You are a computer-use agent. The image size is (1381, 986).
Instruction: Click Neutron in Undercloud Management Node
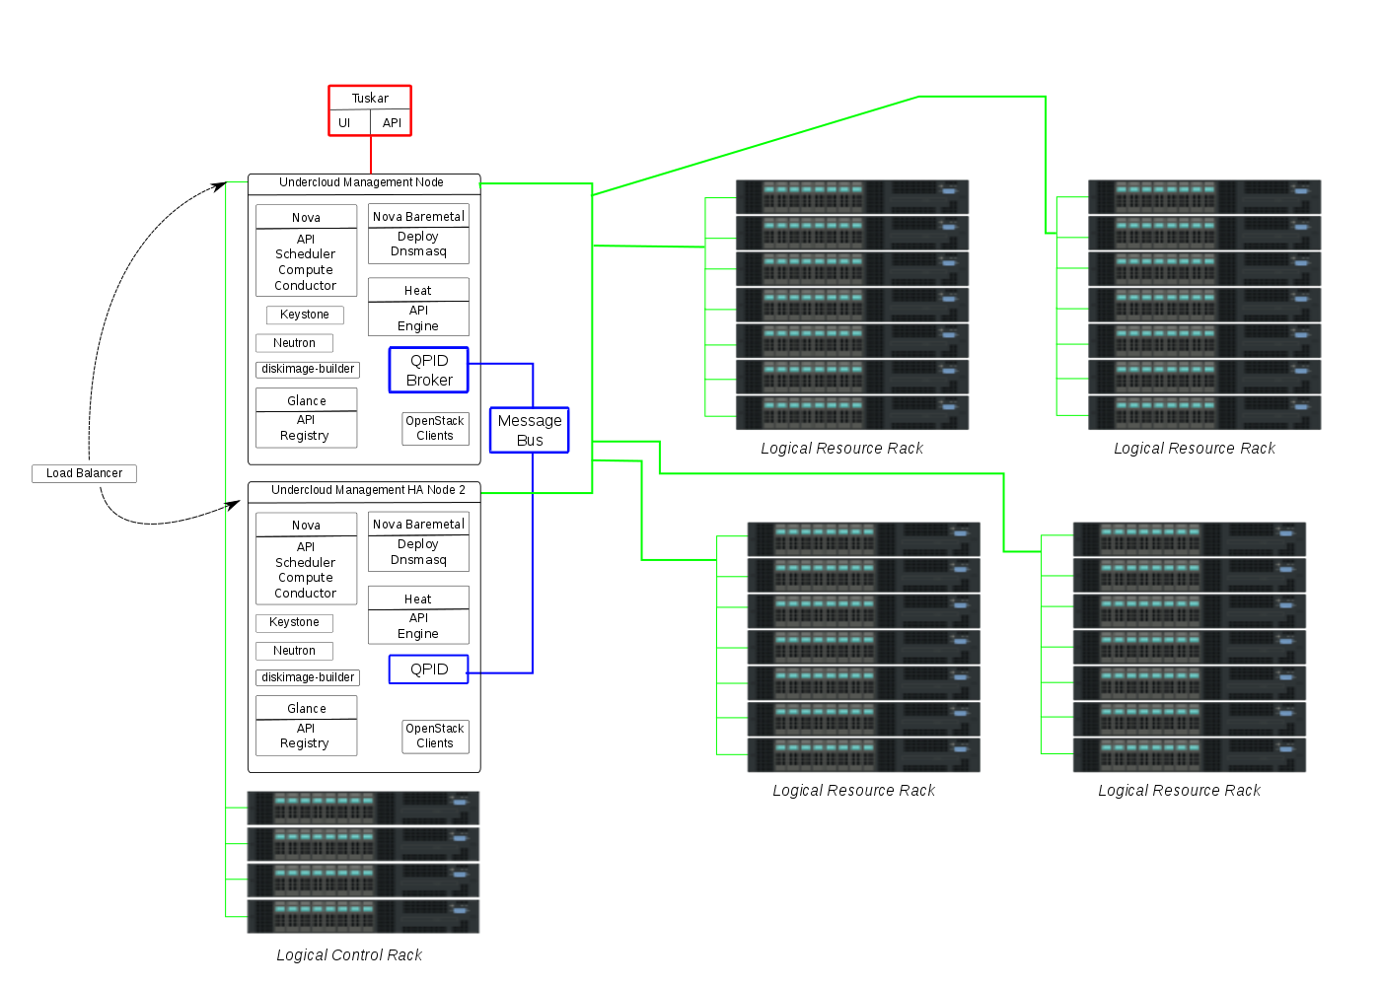(x=294, y=343)
